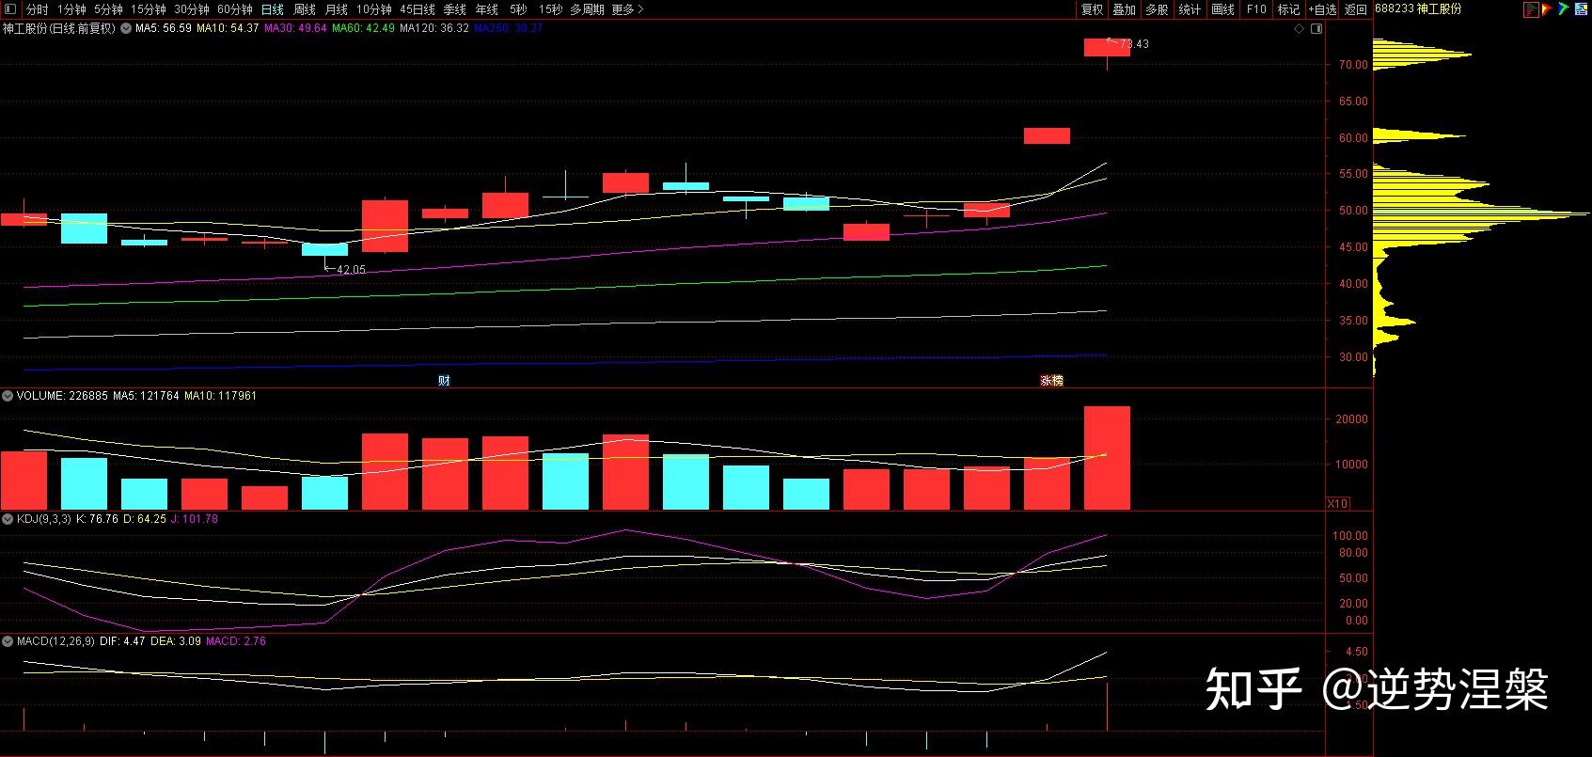The width and height of the screenshot is (1592, 757).
Task: Click the green-blue arrow icon at top right
Action: 1563,9
